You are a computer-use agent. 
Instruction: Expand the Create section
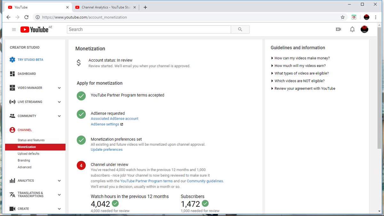59,209
